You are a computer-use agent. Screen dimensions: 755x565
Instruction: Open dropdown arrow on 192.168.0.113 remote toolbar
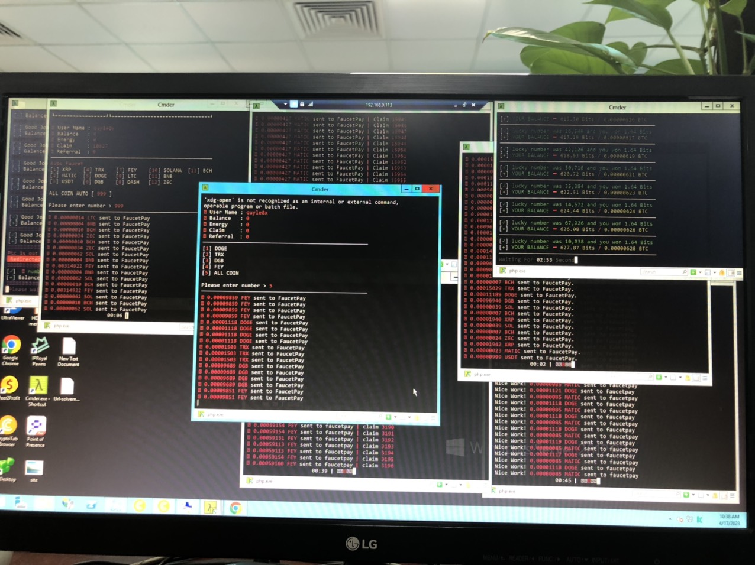285,104
